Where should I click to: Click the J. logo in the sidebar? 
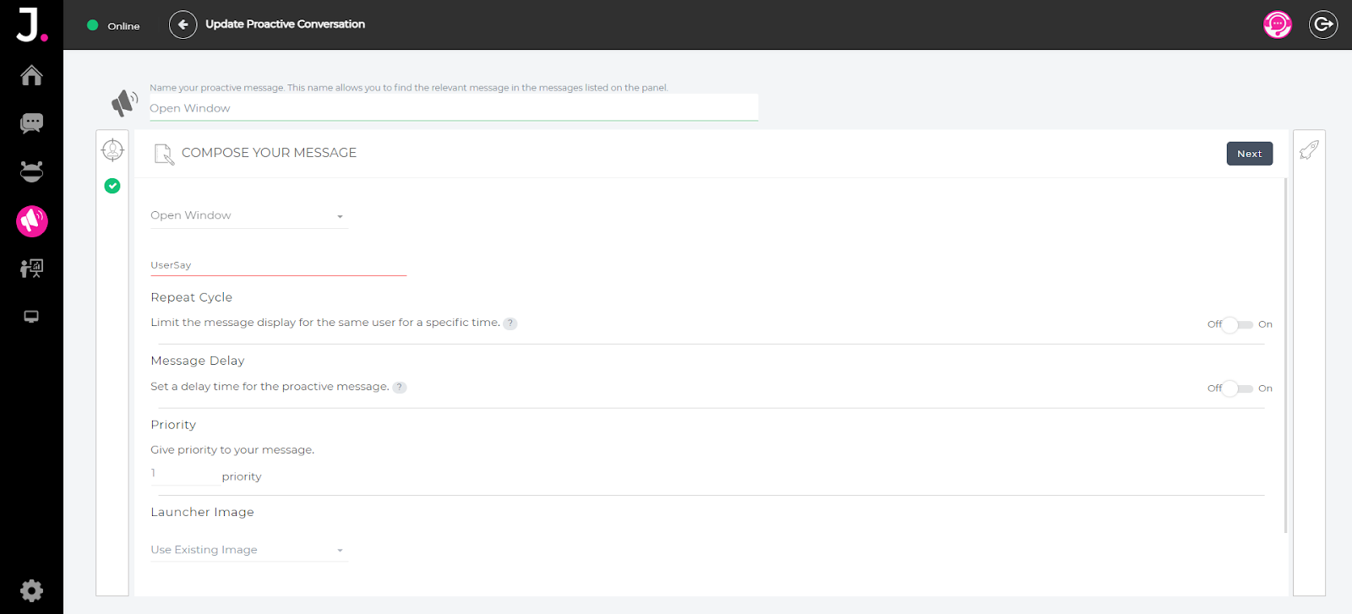[32, 24]
